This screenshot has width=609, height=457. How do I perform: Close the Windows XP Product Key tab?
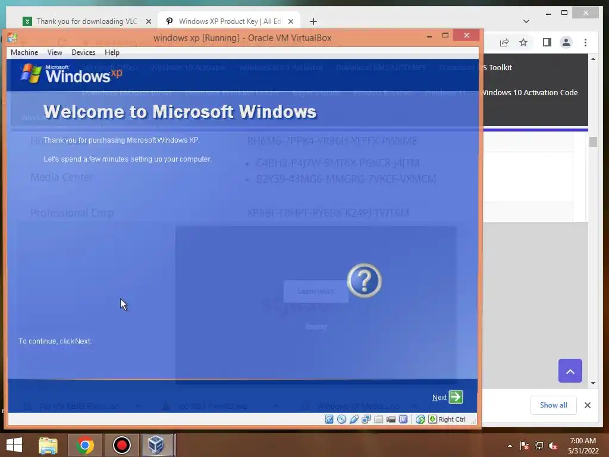(290, 21)
